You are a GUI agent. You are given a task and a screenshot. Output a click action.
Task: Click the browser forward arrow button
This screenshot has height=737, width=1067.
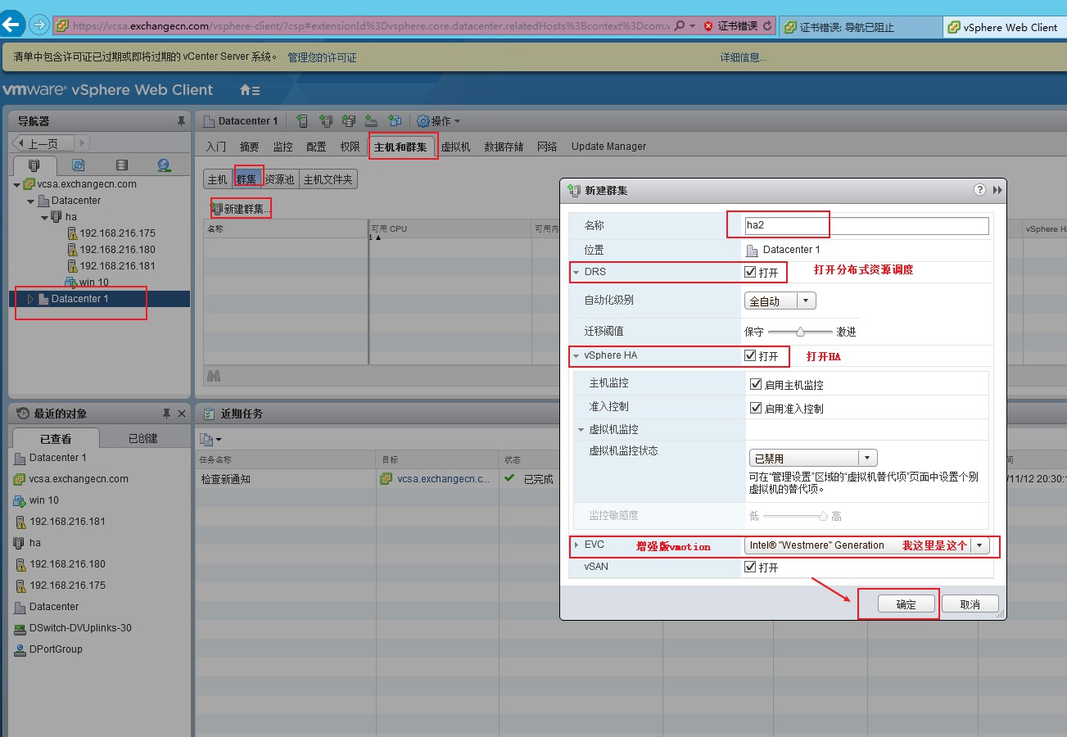pos(38,25)
